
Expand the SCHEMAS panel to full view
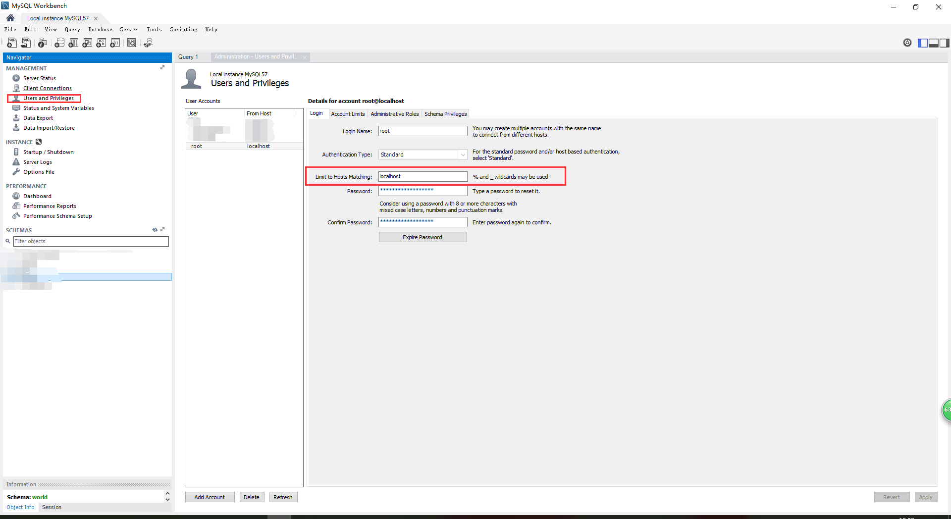(162, 230)
